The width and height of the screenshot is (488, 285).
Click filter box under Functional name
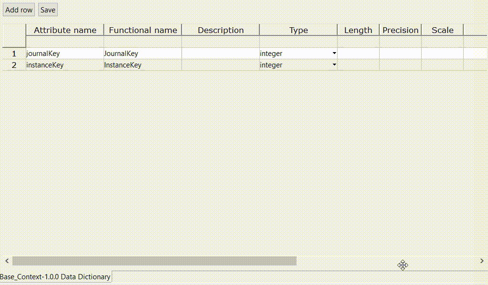(x=143, y=42)
